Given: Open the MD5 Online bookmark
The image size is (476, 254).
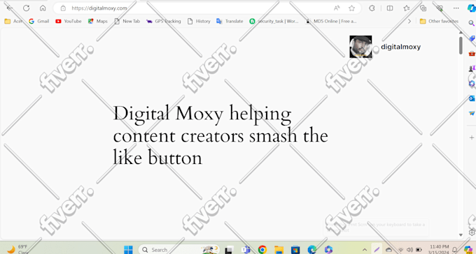Looking at the screenshot, I should pos(331,21).
